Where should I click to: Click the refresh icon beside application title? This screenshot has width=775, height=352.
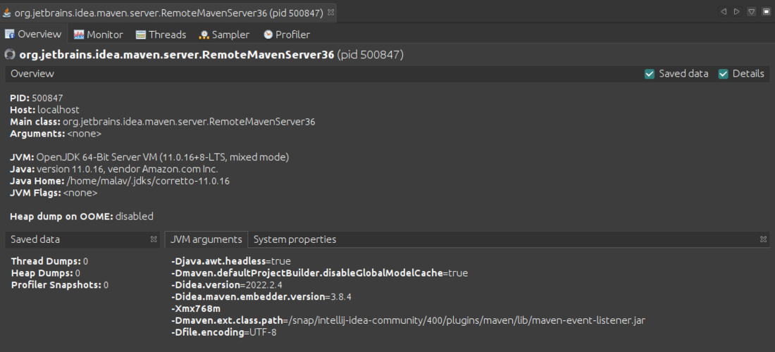(x=10, y=54)
